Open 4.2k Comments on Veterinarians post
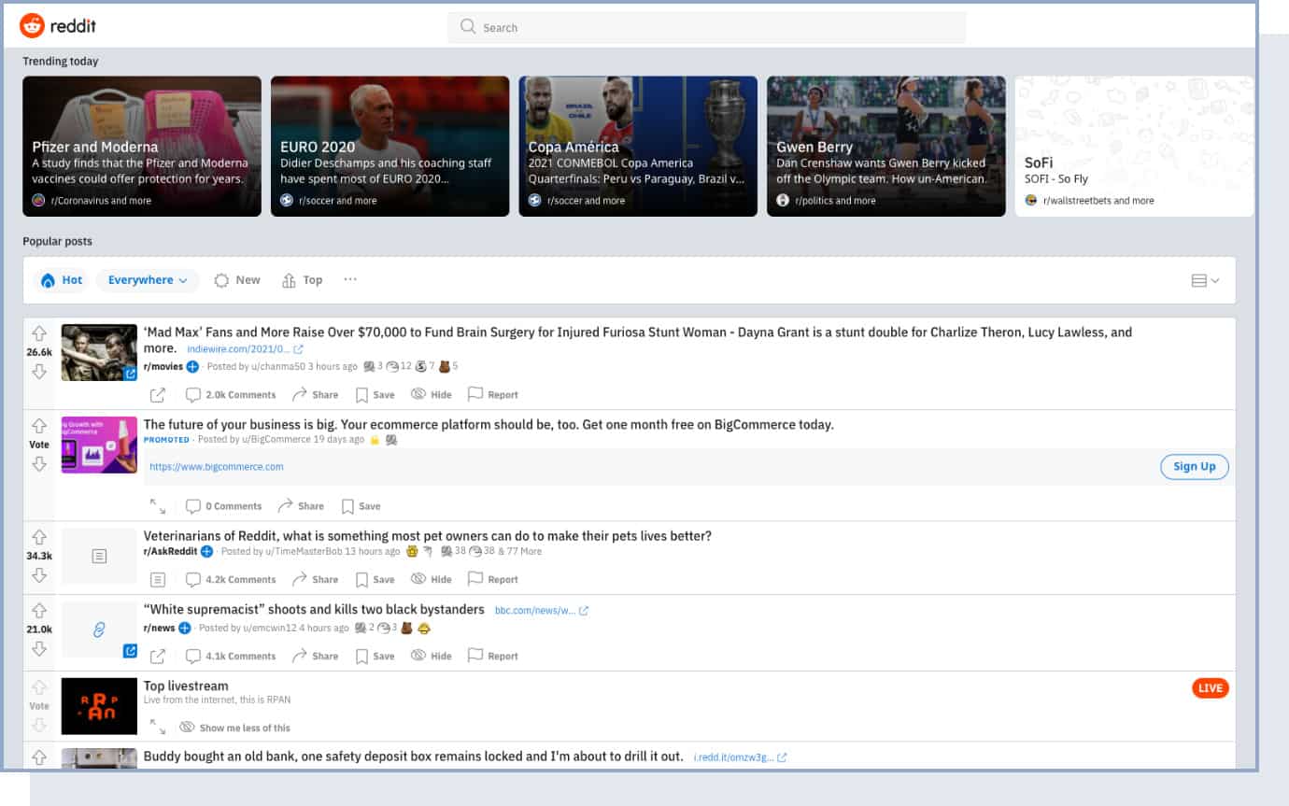This screenshot has height=806, width=1289. [x=231, y=579]
